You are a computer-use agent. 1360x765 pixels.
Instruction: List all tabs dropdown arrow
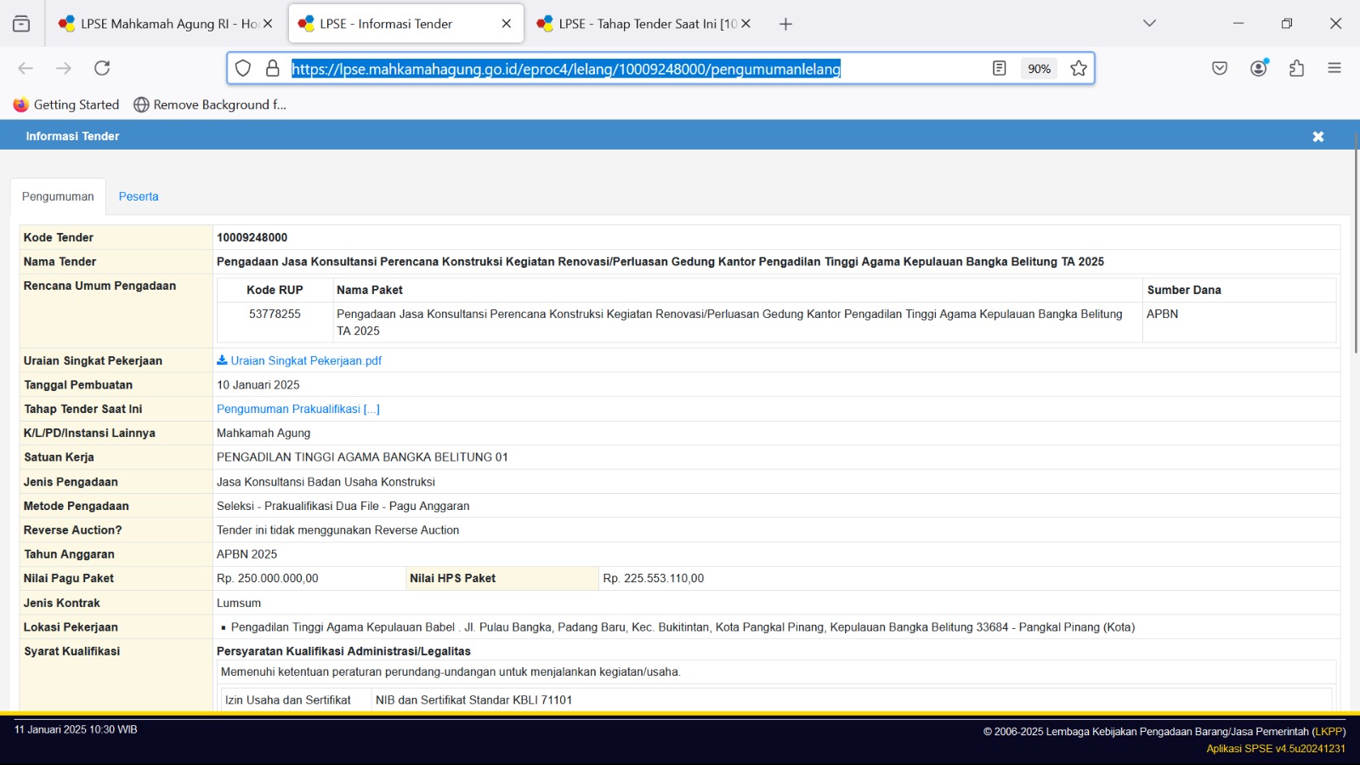(1149, 24)
